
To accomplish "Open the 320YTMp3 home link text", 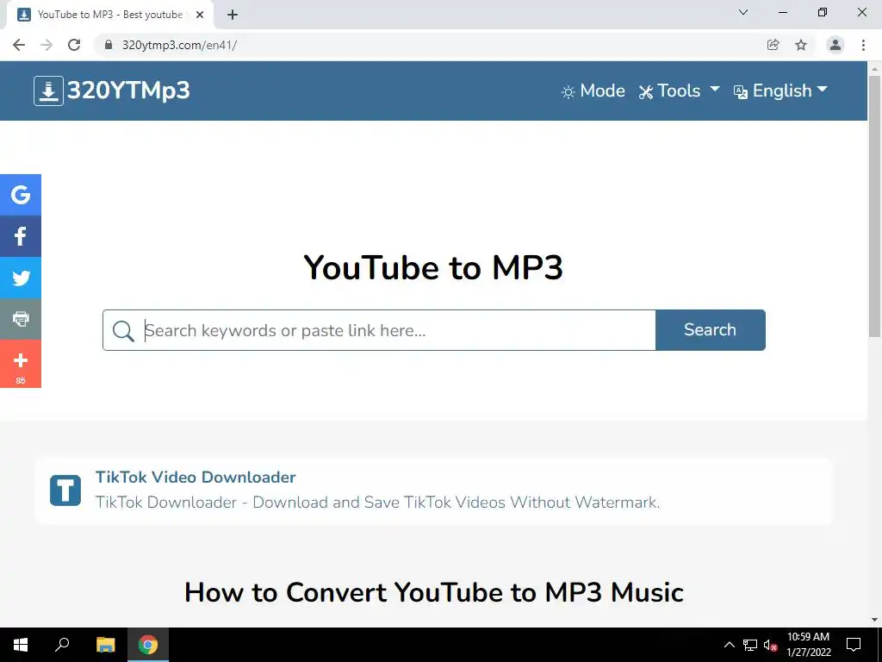I will click(x=128, y=91).
